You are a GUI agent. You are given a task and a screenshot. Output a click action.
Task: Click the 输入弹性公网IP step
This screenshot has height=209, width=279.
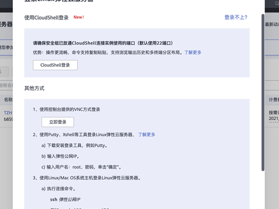pyautogui.click(x=61, y=156)
